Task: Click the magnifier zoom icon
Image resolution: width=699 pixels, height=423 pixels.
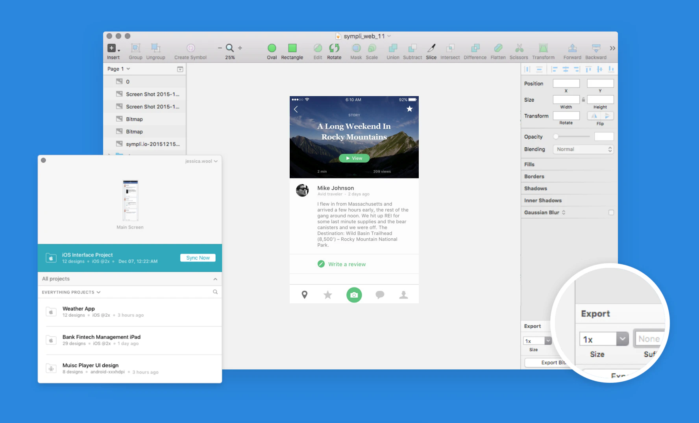Action: coord(230,48)
